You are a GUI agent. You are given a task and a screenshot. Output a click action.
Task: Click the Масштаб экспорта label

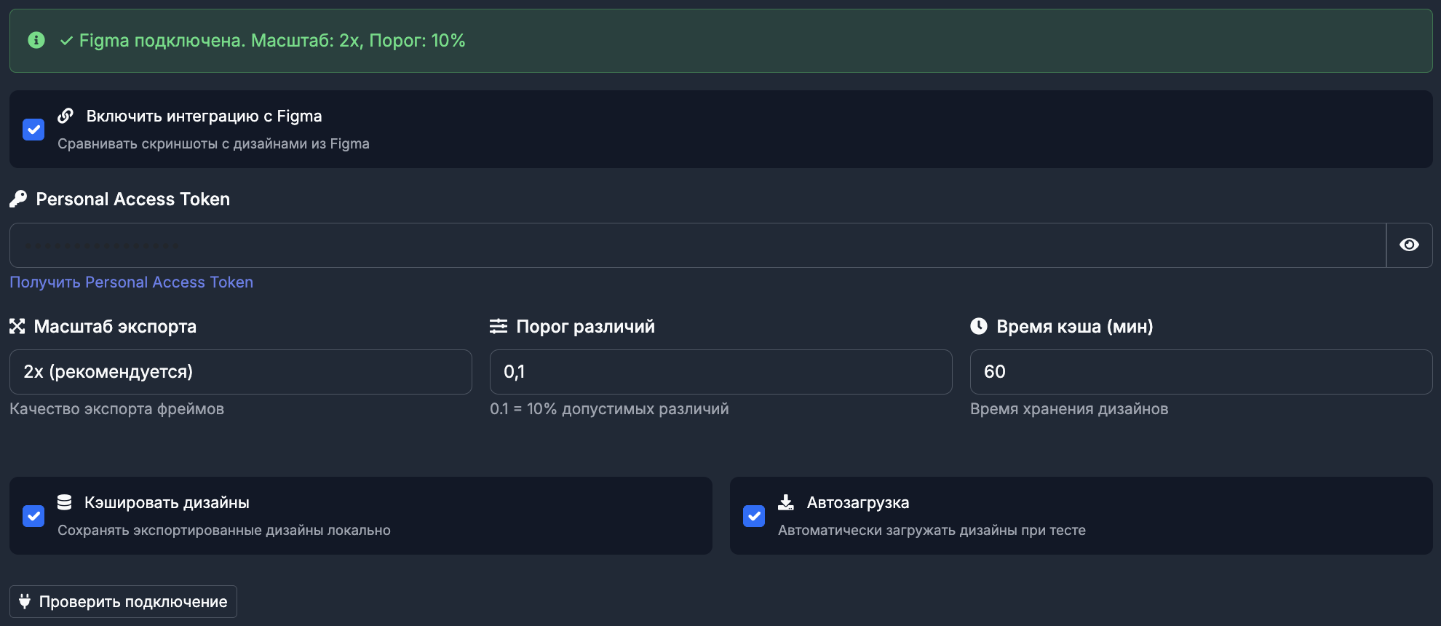click(x=115, y=327)
